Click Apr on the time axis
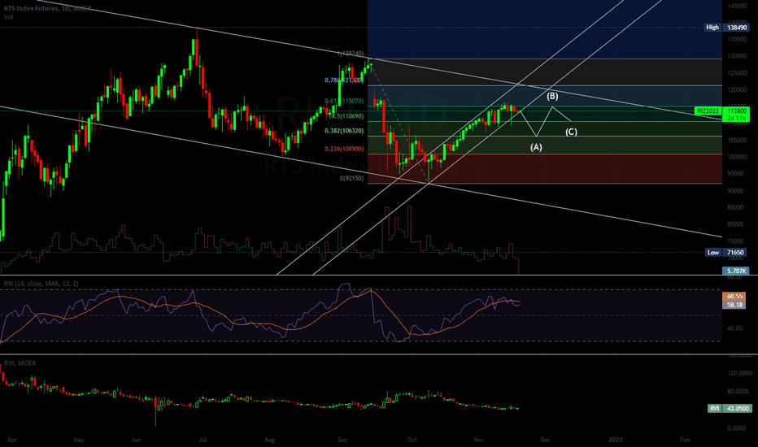Image resolution: width=758 pixels, height=447 pixels. coord(12,440)
